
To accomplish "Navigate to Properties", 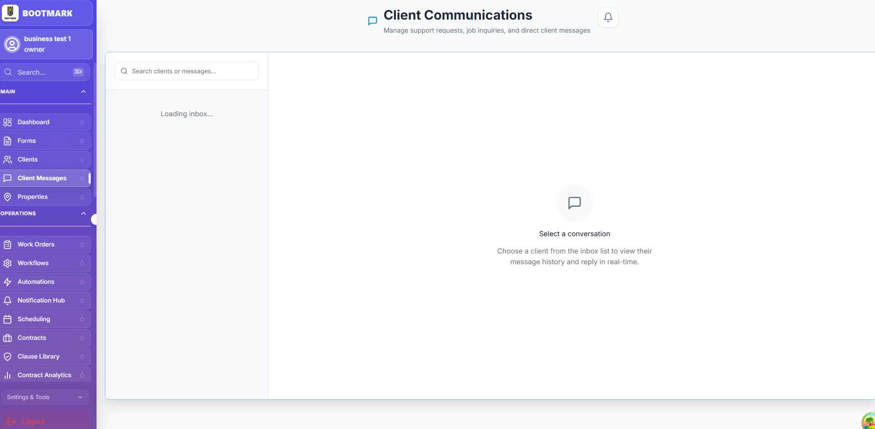I will click(45, 197).
